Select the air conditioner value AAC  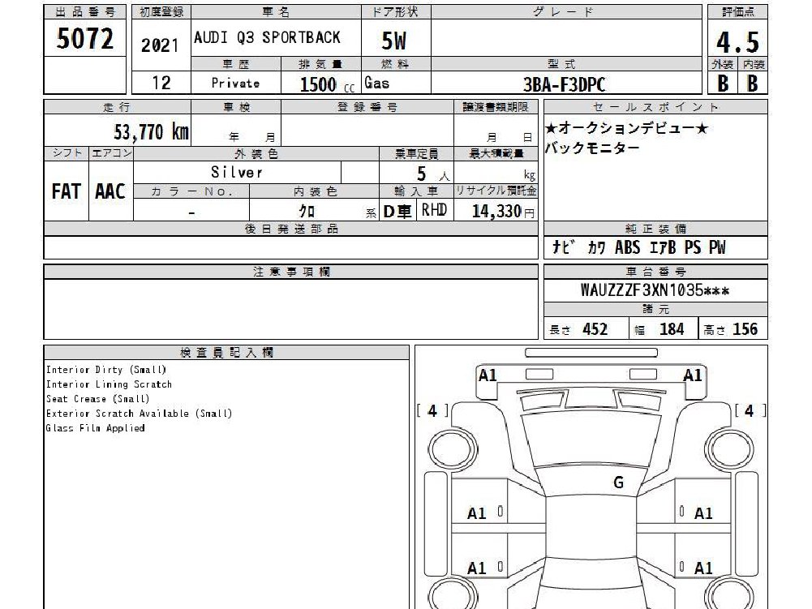tap(110, 191)
